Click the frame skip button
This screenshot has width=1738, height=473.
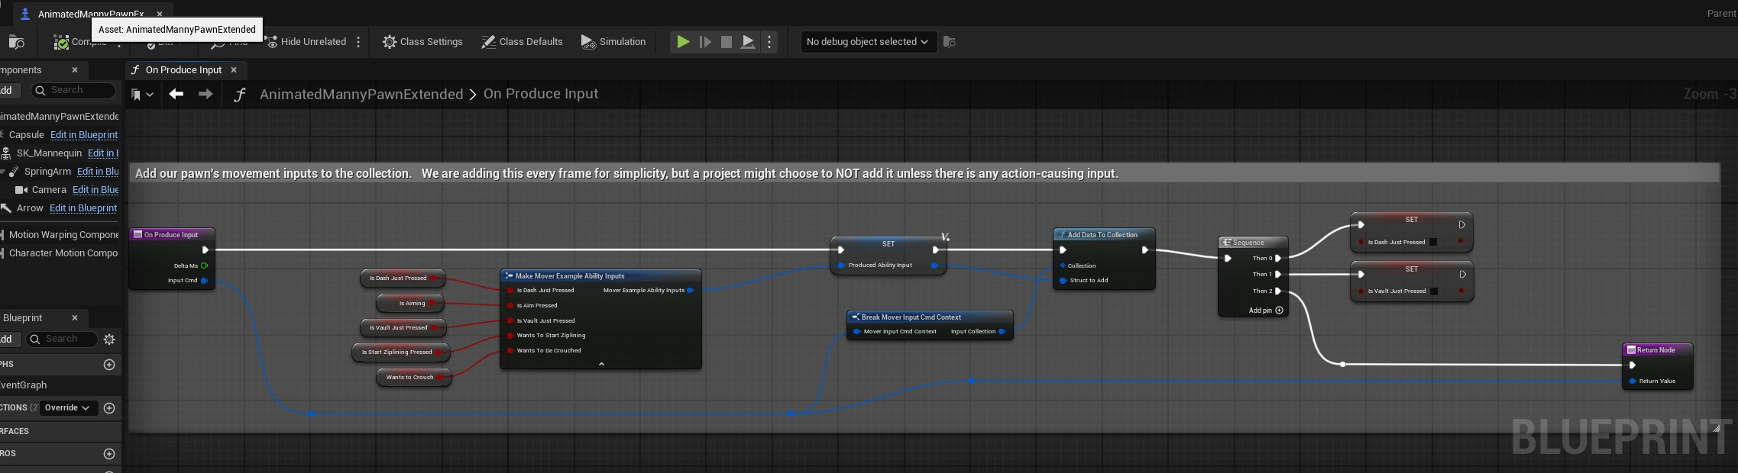tap(705, 42)
